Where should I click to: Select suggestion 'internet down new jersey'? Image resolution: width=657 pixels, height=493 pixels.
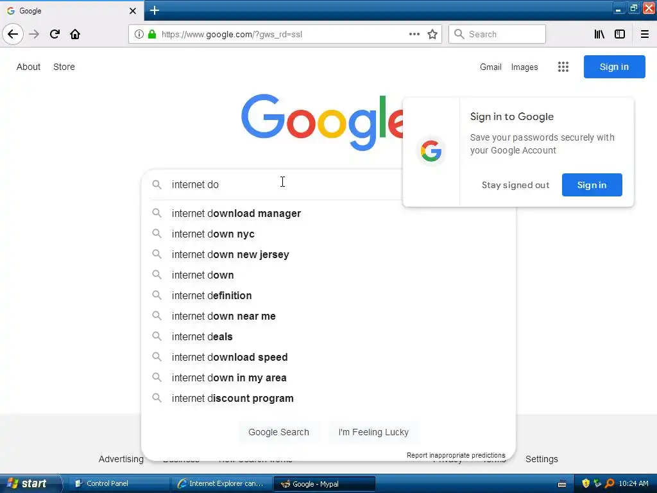click(x=328, y=254)
